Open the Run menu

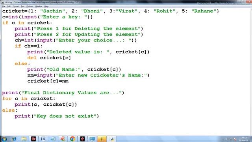click(22, 6)
